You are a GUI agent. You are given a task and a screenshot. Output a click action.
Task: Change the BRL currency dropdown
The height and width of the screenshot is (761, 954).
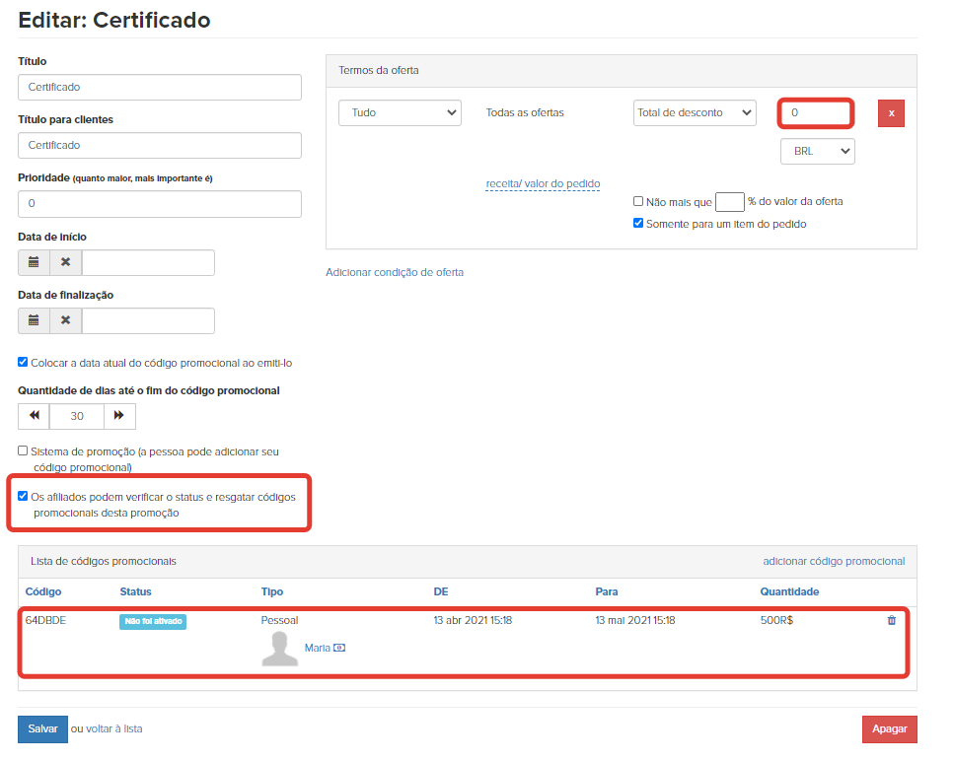(818, 152)
